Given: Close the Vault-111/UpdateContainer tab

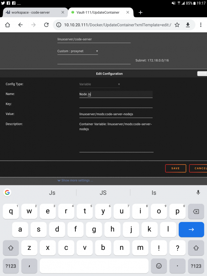Looking at the screenshot, I should coord(128,12).
